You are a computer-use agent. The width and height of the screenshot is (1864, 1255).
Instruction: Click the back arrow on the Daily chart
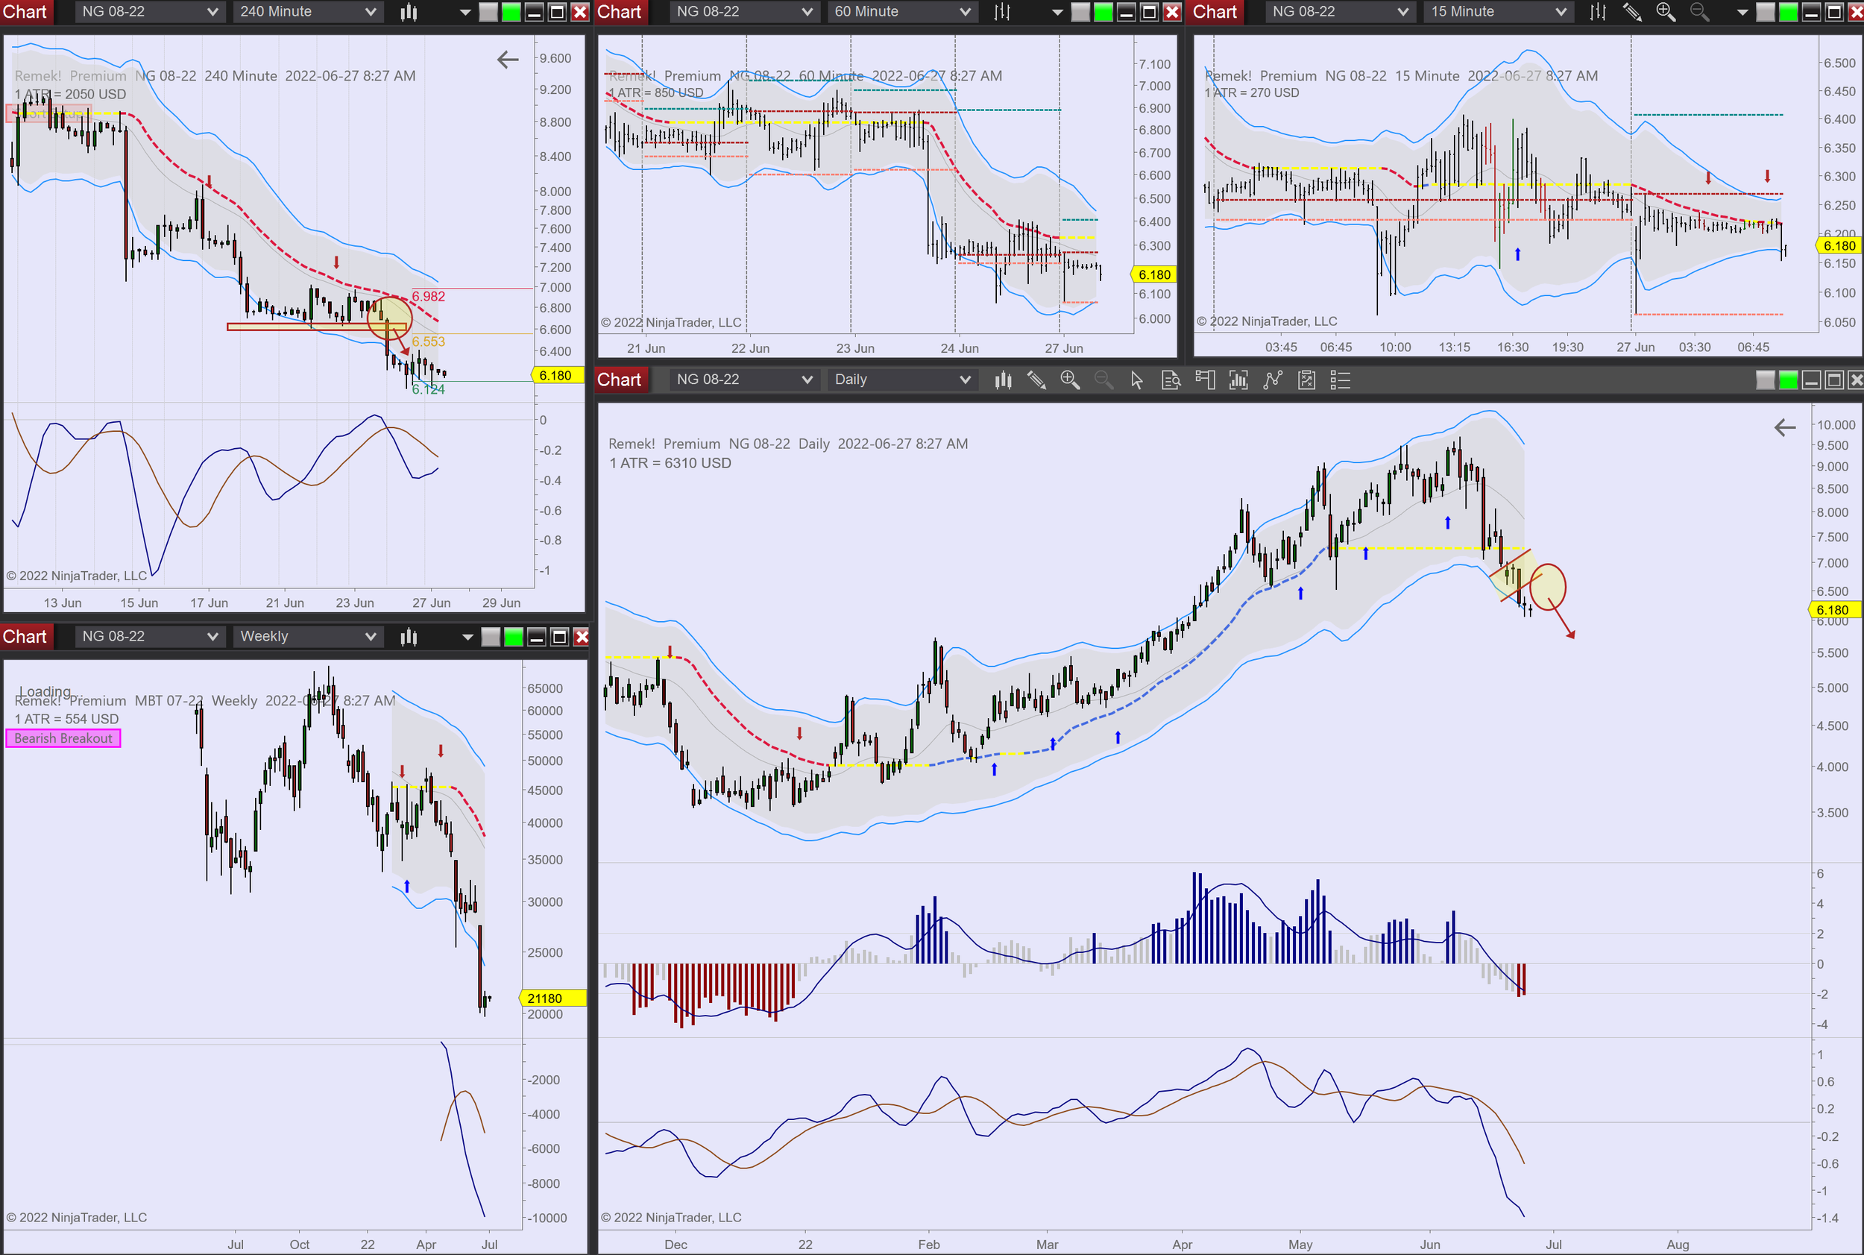pos(1785,427)
